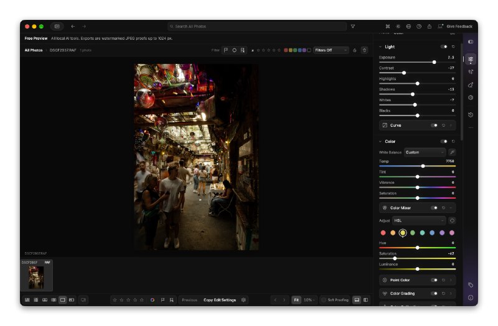Expand the Point Color section
The image size is (498, 326).
coord(451,280)
